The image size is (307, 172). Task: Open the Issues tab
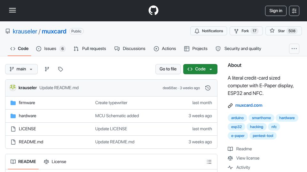tap(51, 48)
